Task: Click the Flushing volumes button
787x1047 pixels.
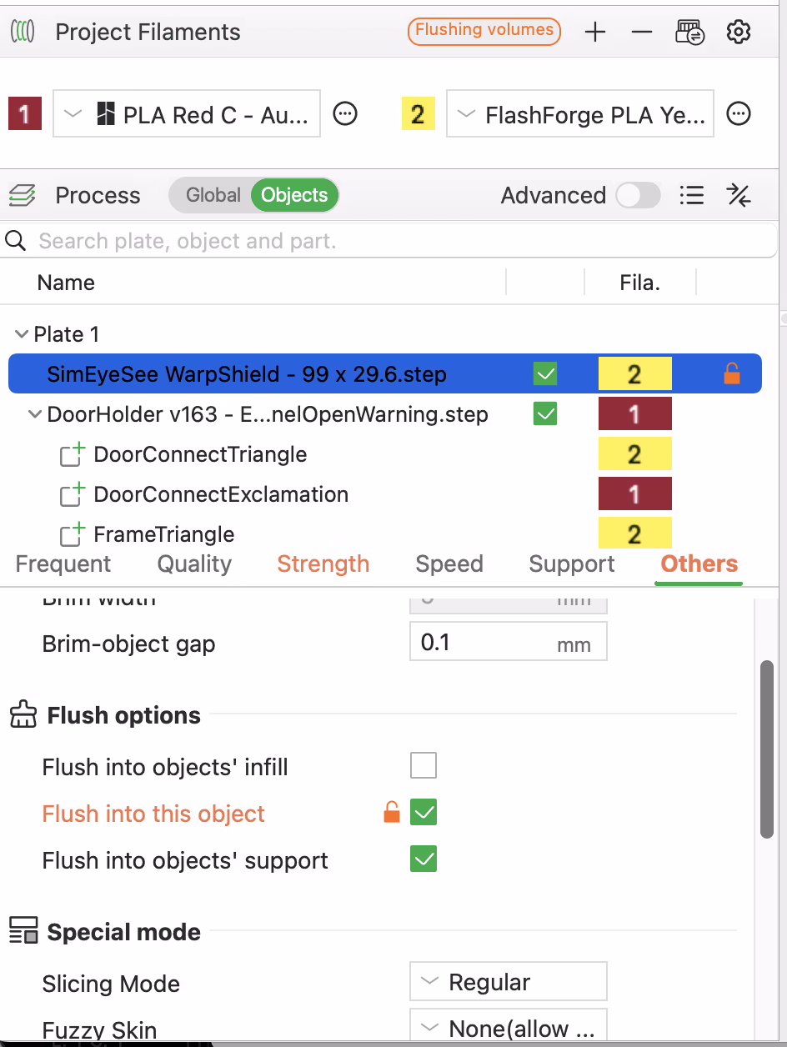Action: [x=484, y=32]
